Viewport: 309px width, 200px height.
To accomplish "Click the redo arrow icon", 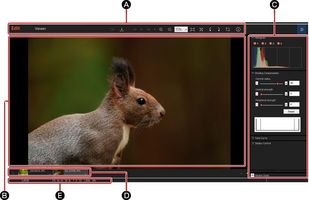I will tap(148, 29).
